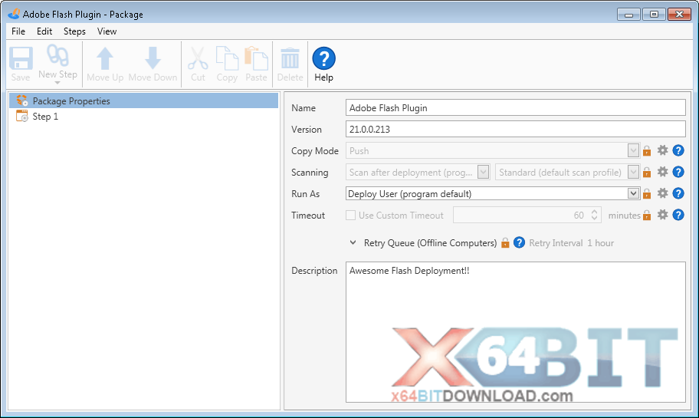
Task: Click the Retry Queue (Offline Computers) label
Action: (x=430, y=243)
